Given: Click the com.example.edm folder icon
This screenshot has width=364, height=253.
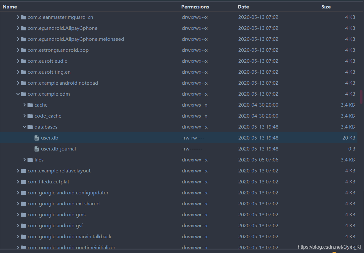Looking at the screenshot, I should (24, 94).
